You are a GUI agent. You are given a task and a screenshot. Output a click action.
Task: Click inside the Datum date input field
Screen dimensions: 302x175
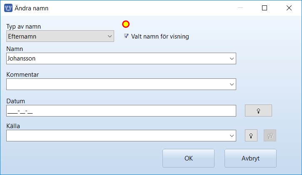tap(121, 111)
